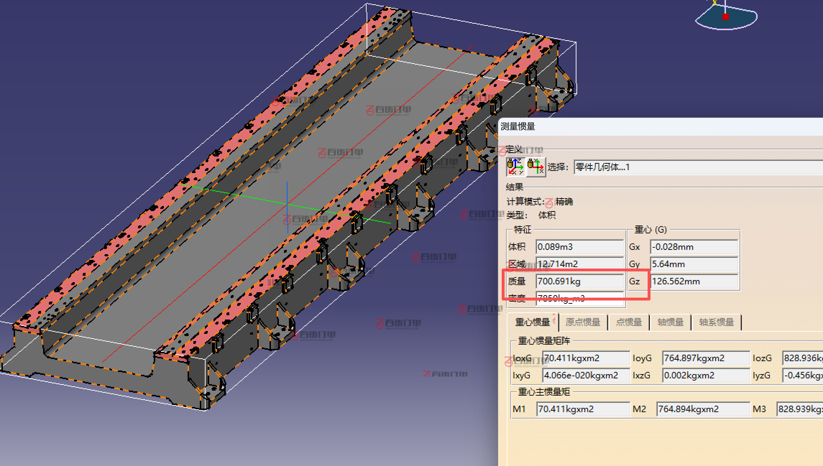Switch to the 重心惯量 tab

(532, 322)
